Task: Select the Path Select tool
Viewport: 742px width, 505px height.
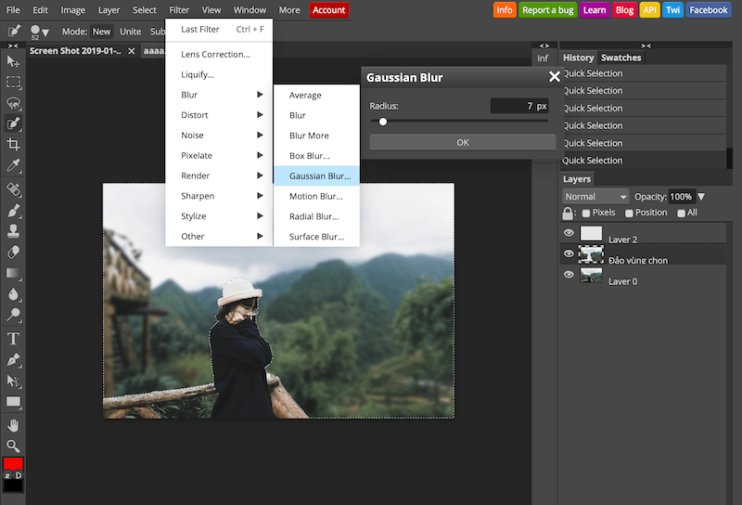Action: (x=13, y=381)
